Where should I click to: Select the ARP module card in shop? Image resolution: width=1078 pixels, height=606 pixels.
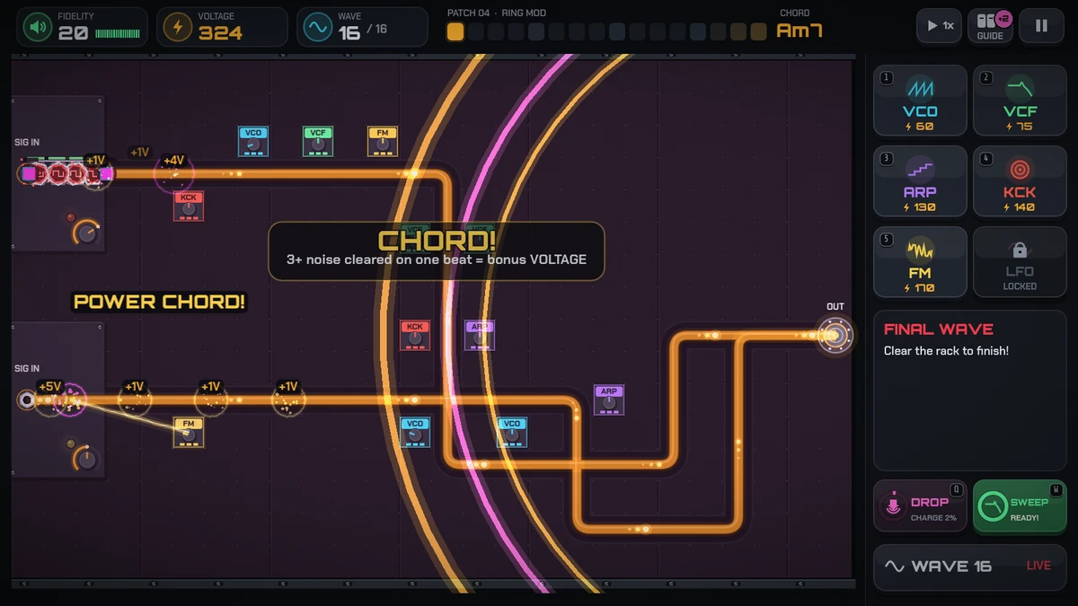coord(920,181)
